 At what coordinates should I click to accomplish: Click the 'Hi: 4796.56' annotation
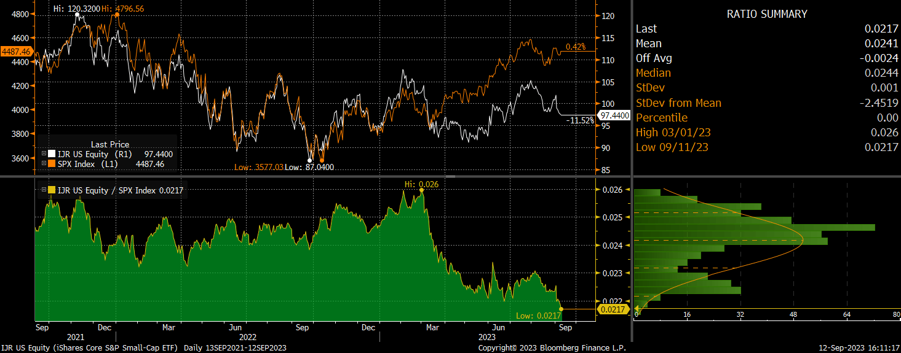coord(124,8)
